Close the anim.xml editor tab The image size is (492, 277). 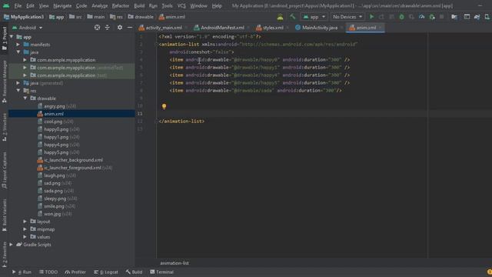point(381,28)
